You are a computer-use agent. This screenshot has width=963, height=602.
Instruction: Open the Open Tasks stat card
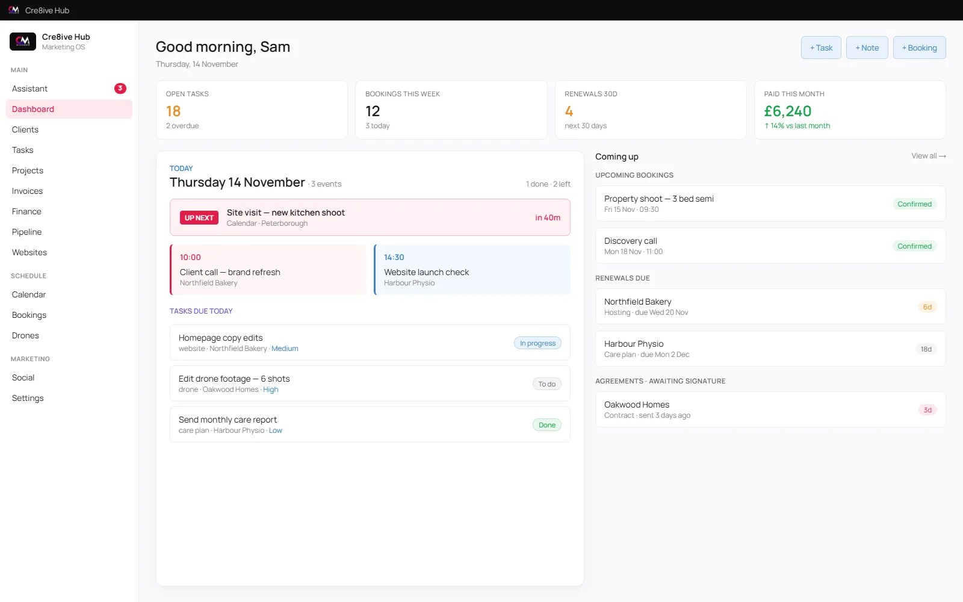[x=252, y=110]
